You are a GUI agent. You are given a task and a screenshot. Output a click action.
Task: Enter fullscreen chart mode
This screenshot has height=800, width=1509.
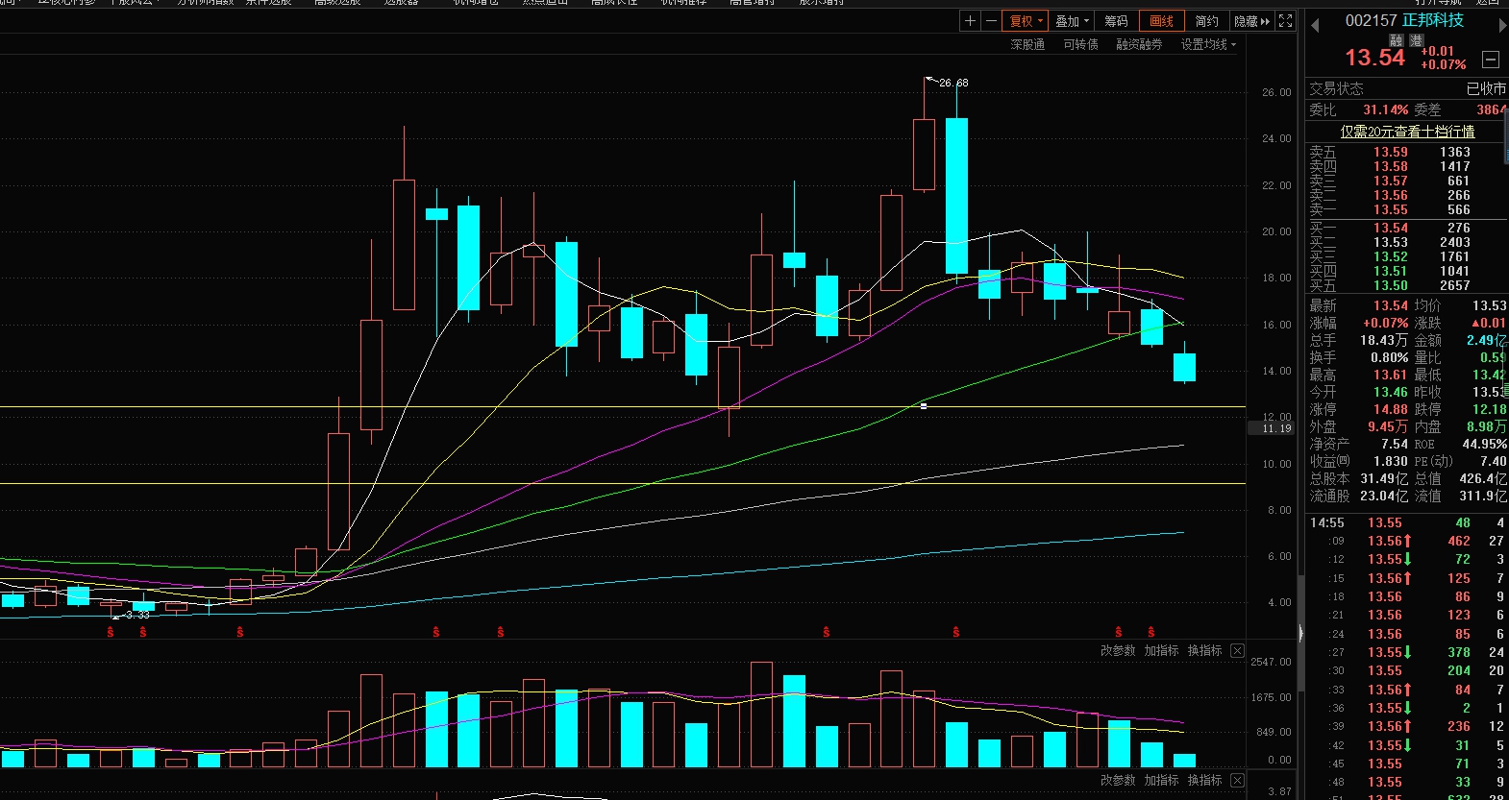pos(1286,21)
